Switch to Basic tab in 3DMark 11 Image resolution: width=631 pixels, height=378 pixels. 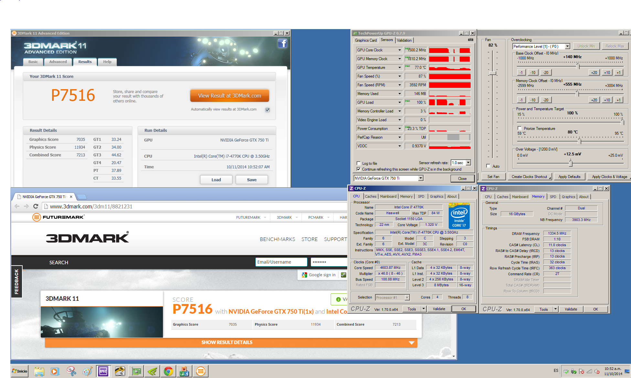33,62
